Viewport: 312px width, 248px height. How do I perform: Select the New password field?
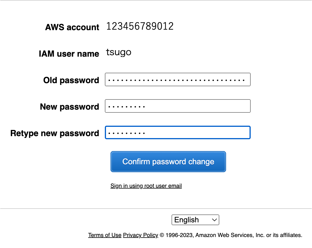click(177, 106)
